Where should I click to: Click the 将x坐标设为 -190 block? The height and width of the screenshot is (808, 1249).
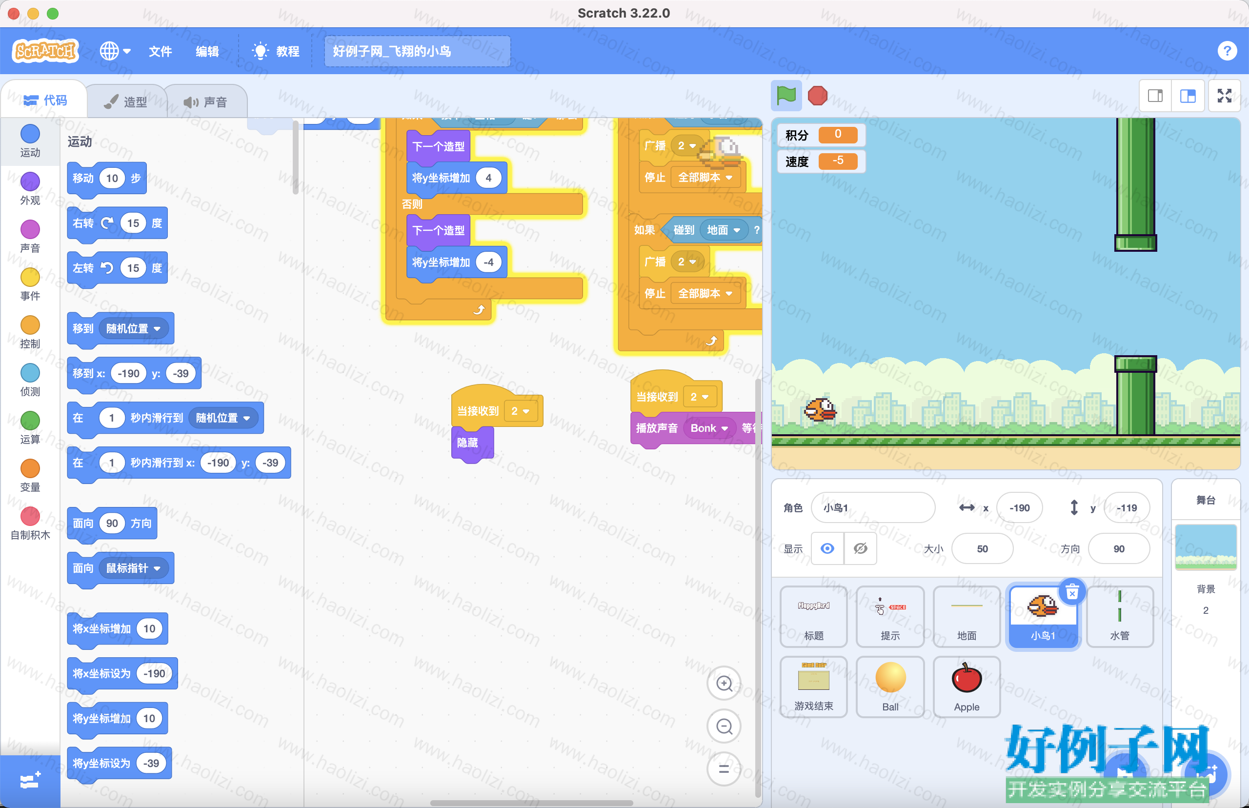coord(122,673)
